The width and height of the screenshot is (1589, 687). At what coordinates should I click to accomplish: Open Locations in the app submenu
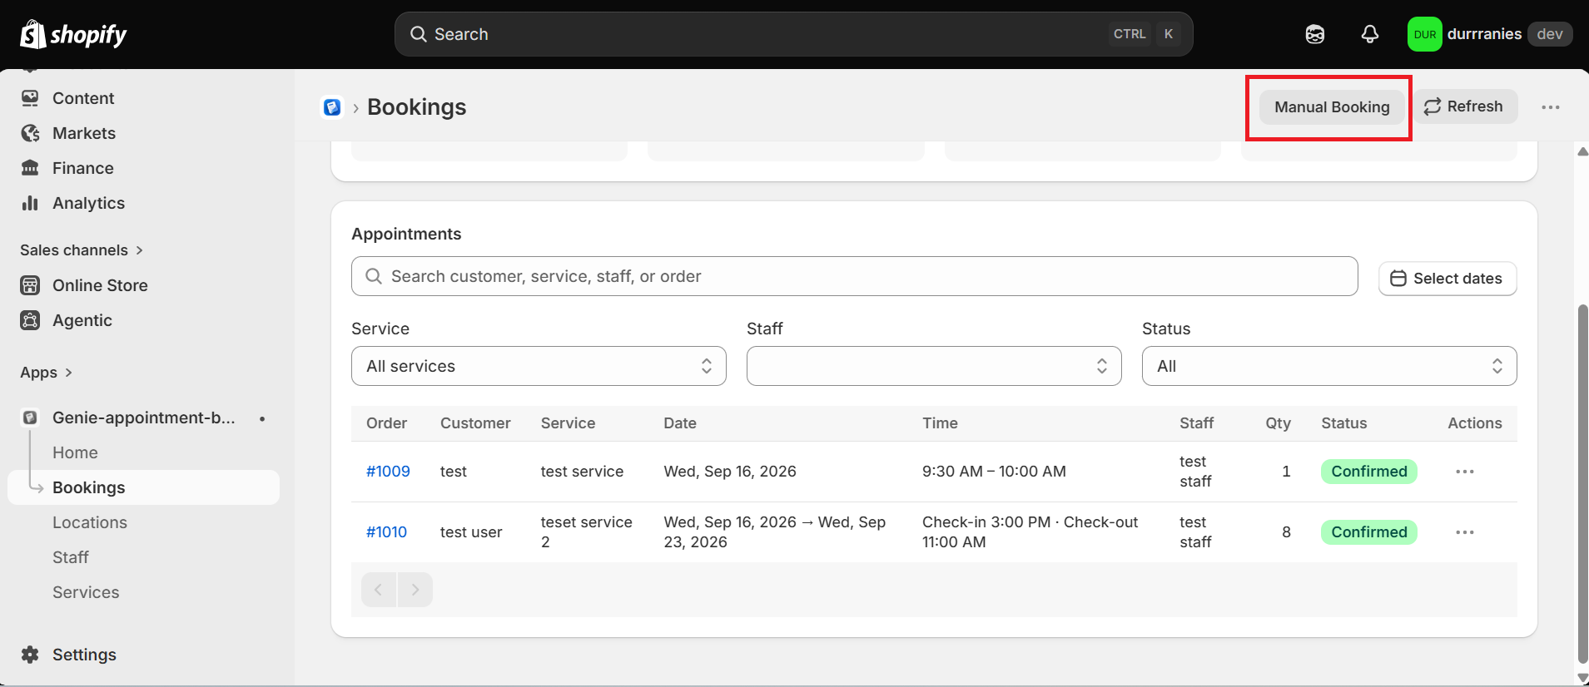(90, 522)
